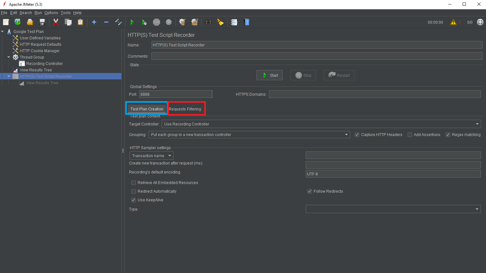
Task: Enable Add Assertions
Action: pos(410,134)
